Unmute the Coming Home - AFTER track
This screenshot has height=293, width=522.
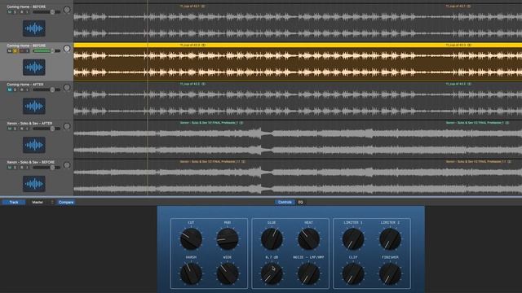(x=9, y=90)
